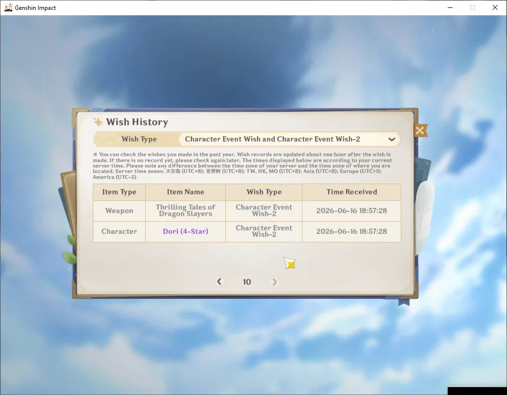Click the Weapon row time received cell
507x395 pixels.
pos(351,211)
